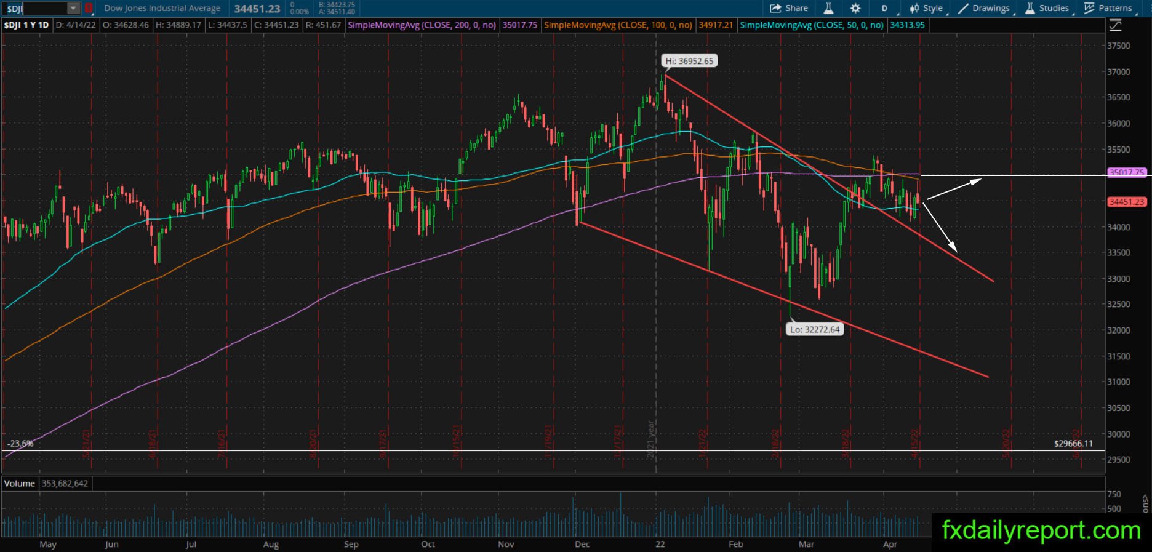Click the 35017.75 price-axis bubble
This screenshot has height=552, width=1152.
(x=1127, y=173)
